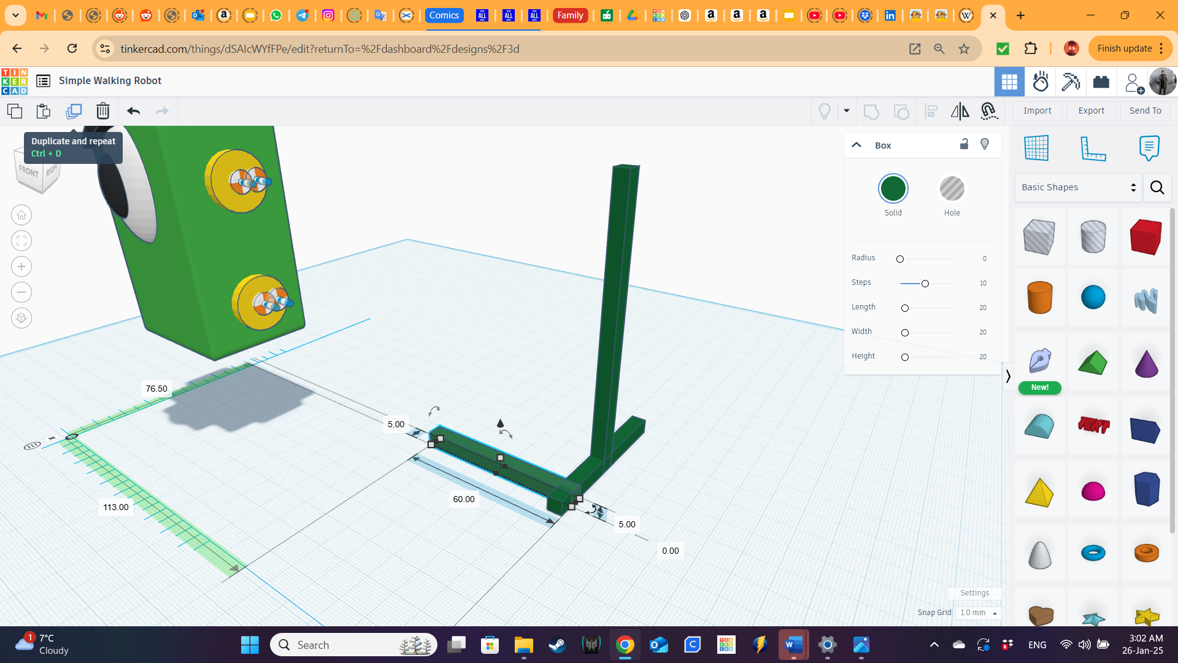The height and width of the screenshot is (663, 1178).
Task: Click the Export menu item
Action: click(1091, 111)
